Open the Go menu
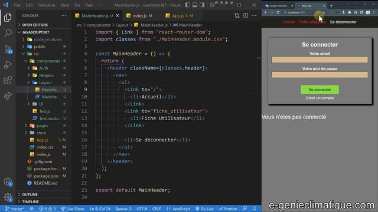The image size is (378, 212). coord(77,5)
